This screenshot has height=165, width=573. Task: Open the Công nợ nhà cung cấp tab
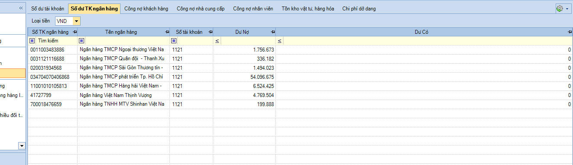pos(200,9)
